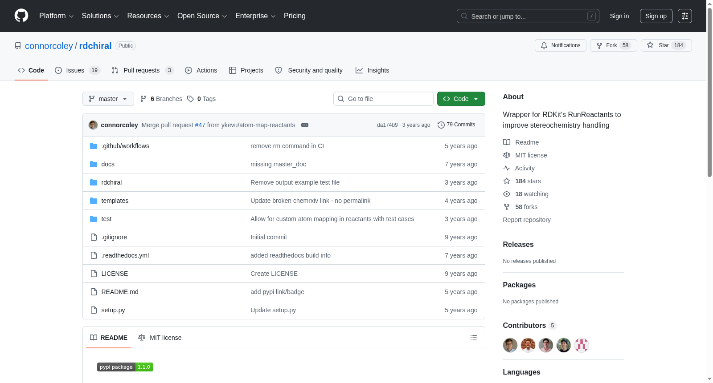Click the LICENSE file icon
713x383 pixels.
(94, 274)
